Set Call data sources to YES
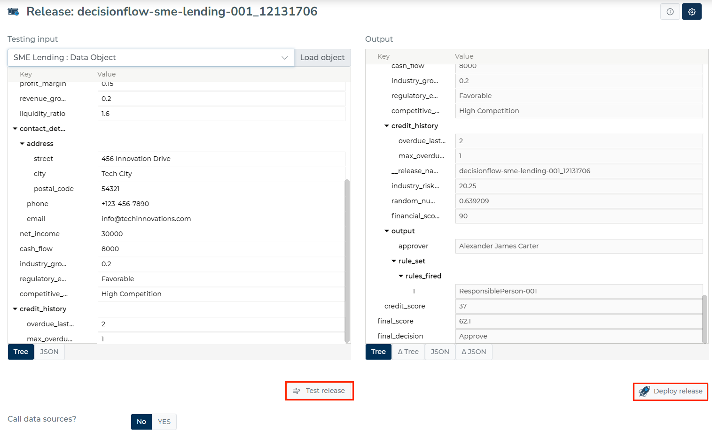Screen dimensions: 712x431 point(164,422)
